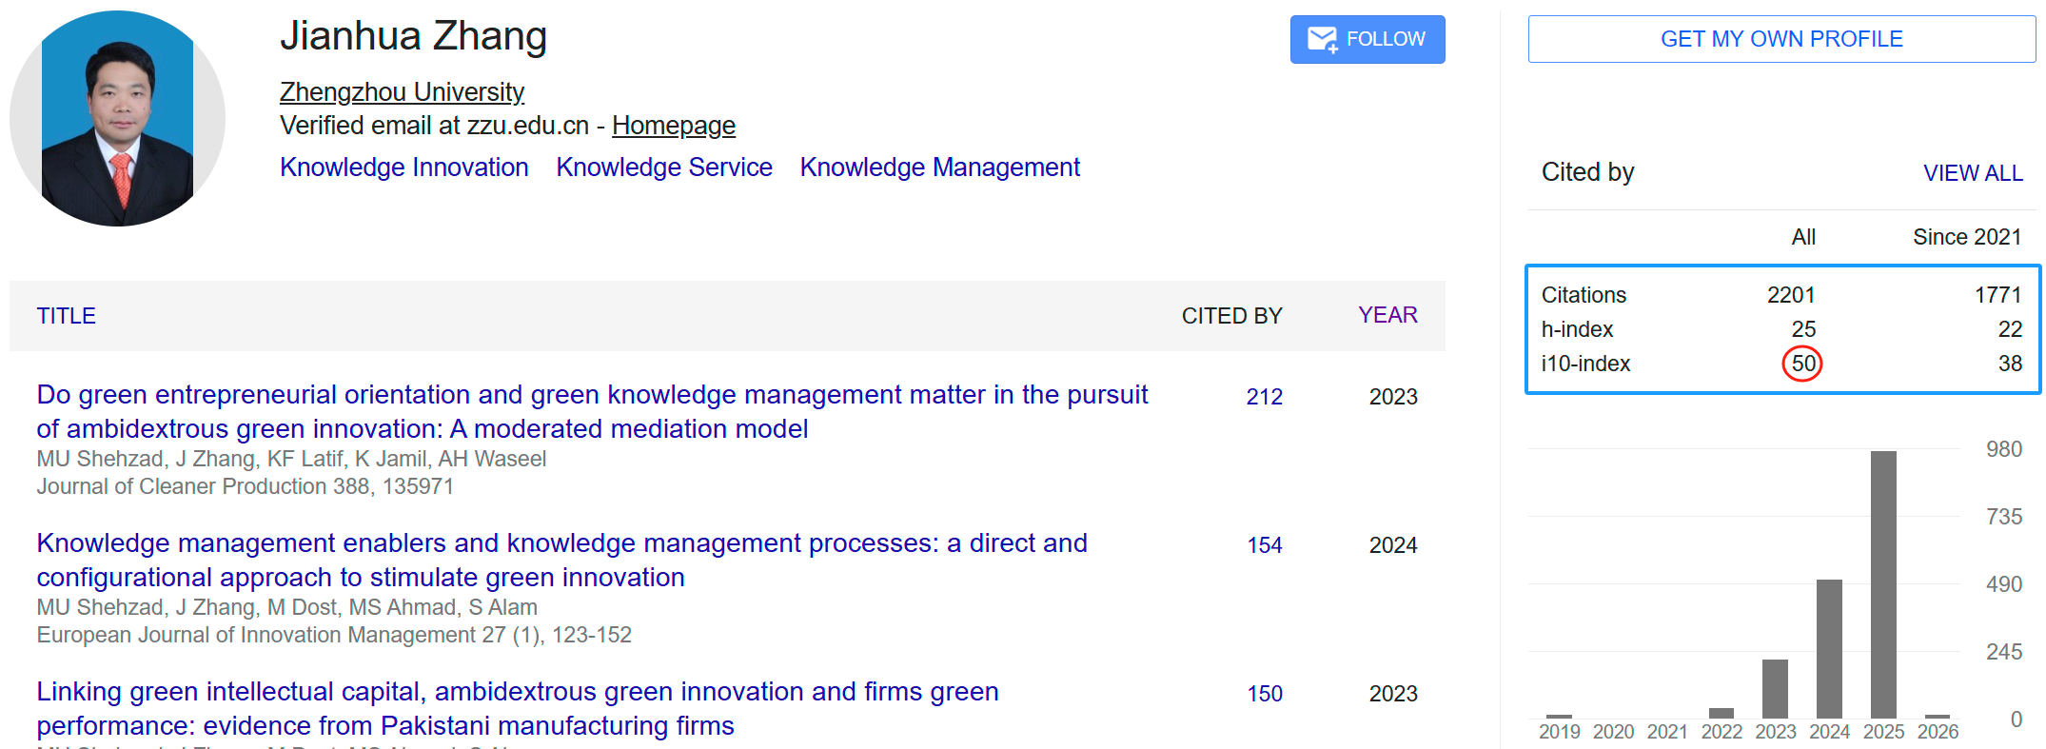Sort publications by Title column header
The height and width of the screenshot is (749, 2046).
(x=66, y=316)
